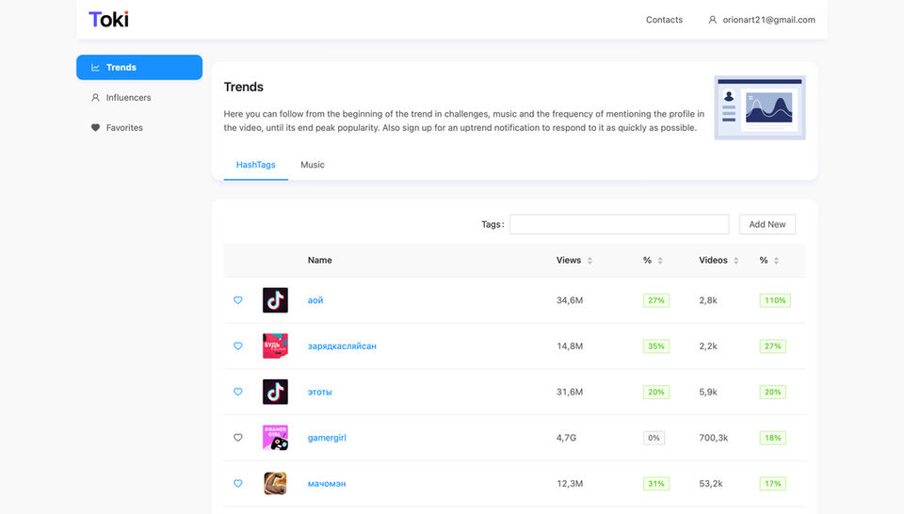
Task: Focus the Tags input field
Action: tap(620, 224)
